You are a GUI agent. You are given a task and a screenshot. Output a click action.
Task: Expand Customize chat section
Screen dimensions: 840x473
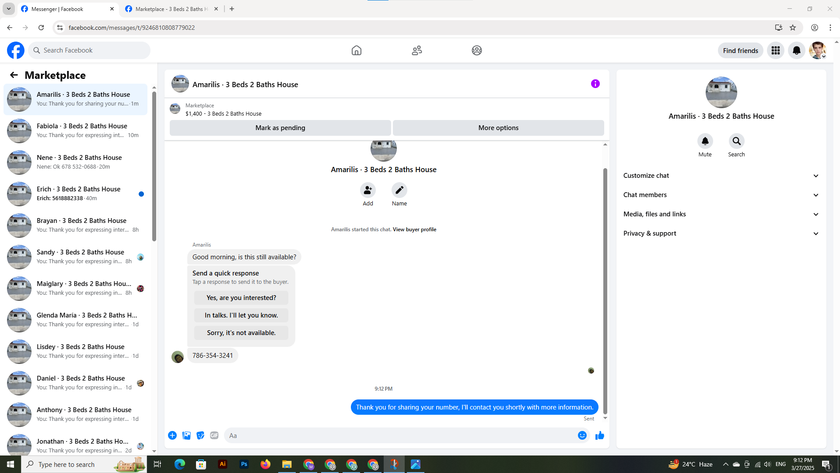tap(721, 176)
